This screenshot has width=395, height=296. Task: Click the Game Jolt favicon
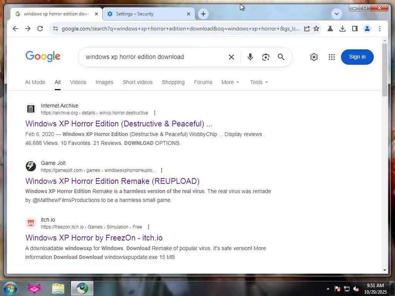[x=31, y=166]
